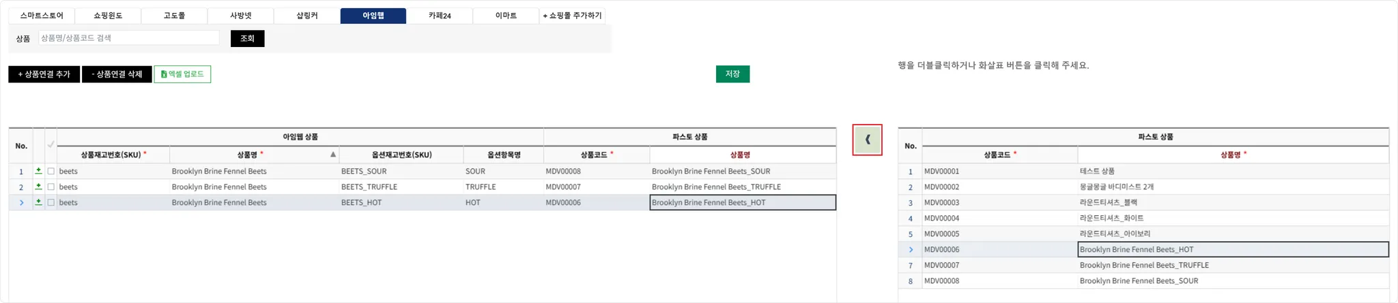Click the sort arrow on 상품명 column
This screenshot has width=1398, height=303.
click(x=333, y=155)
